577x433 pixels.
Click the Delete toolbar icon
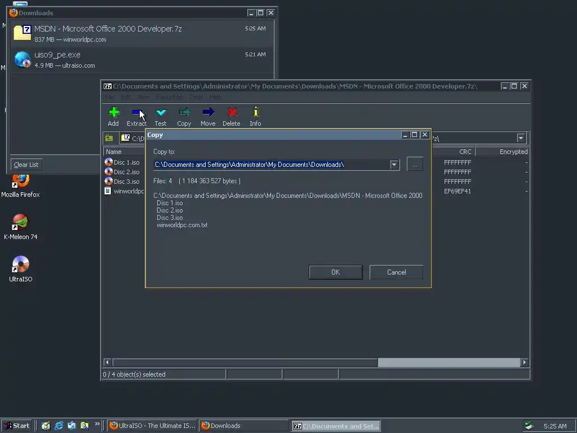pyautogui.click(x=232, y=112)
